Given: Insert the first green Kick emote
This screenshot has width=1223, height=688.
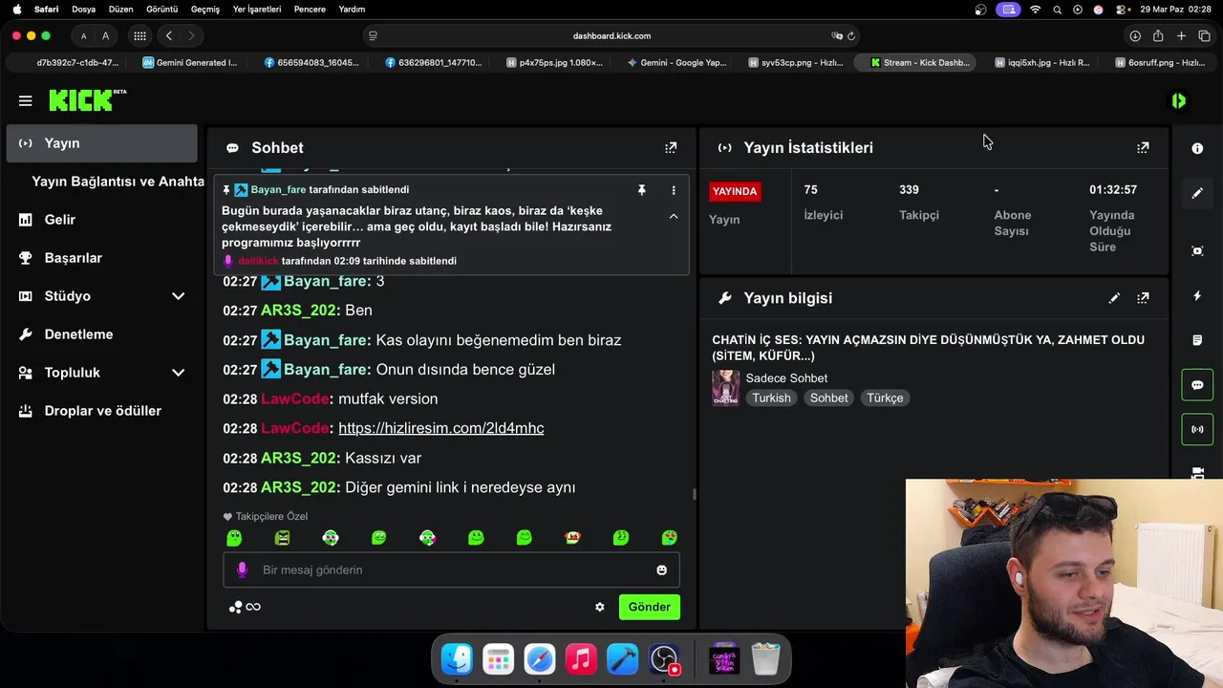Looking at the screenshot, I should 234,538.
